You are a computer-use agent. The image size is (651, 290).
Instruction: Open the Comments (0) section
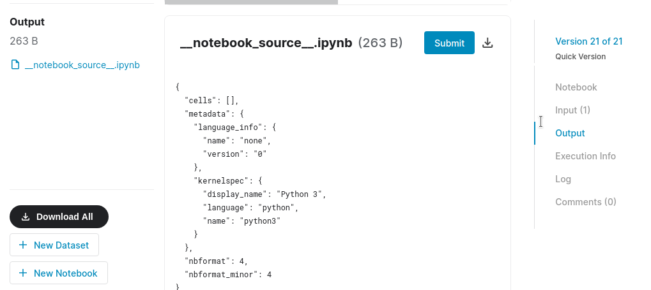pos(585,202)
